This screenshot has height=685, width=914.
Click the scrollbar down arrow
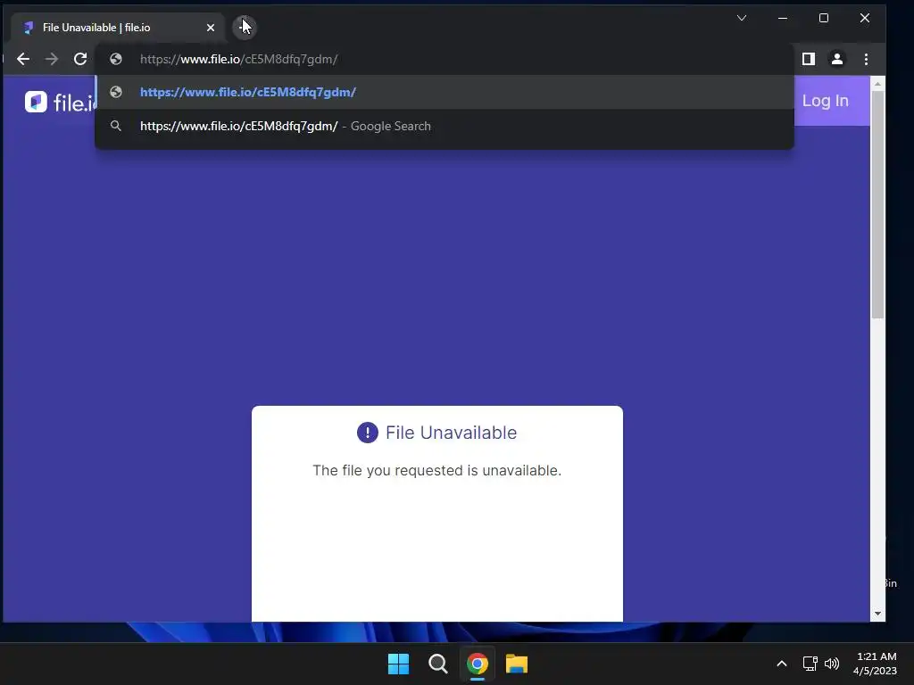point(878,614)
